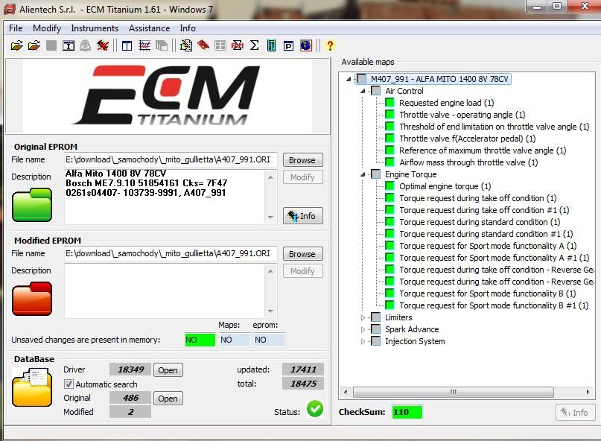Click the greyed stacked windows toolbar icon
The height and width of the screenshot is (441, 601).
(162, 45)
